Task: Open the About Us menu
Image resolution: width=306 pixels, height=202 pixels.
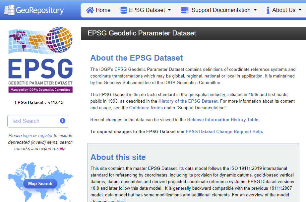Action: (284, 10)
